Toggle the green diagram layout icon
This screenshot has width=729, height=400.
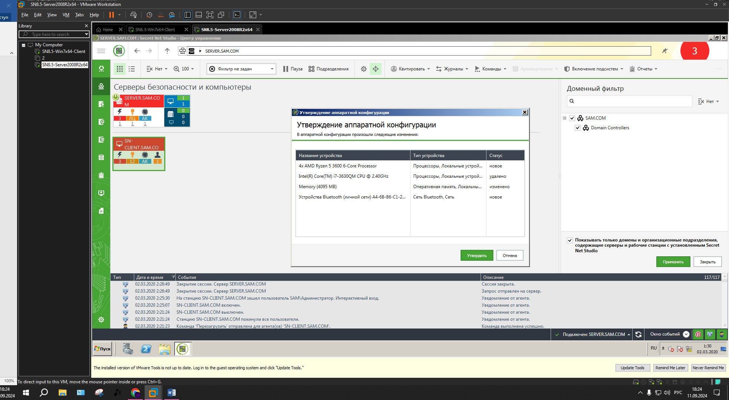[x=376, y=69]
